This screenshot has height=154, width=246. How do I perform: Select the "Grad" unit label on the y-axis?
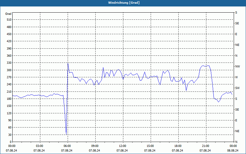8,14
